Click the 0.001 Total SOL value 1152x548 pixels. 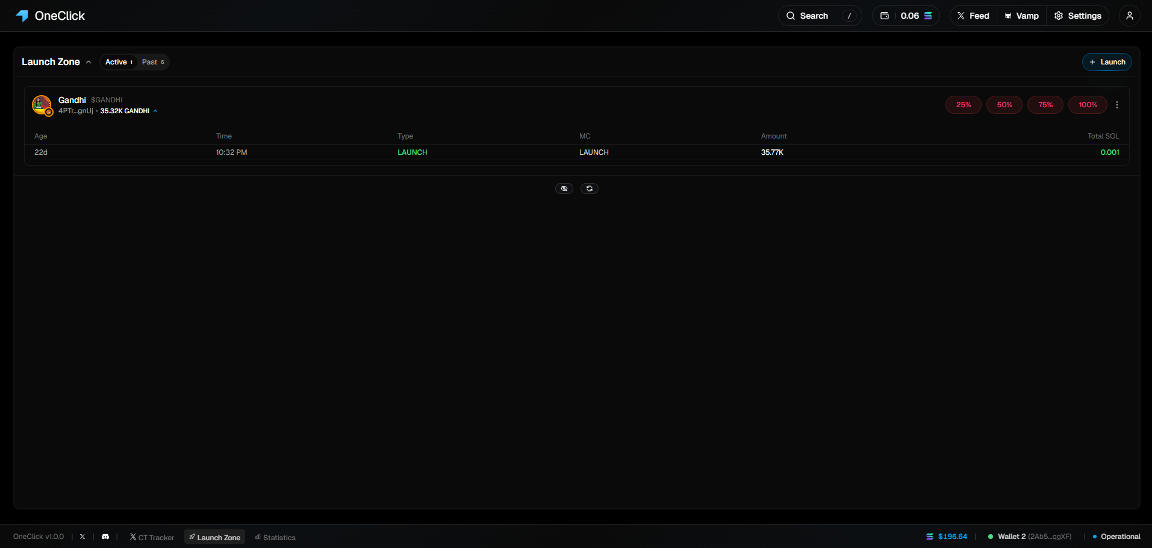click(x=1110, y=152)
